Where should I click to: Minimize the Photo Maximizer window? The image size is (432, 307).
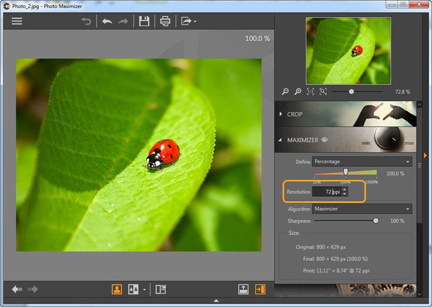392,5
